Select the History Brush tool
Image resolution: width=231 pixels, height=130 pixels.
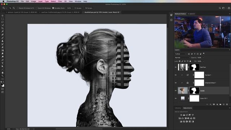click(x=3, y=44)
